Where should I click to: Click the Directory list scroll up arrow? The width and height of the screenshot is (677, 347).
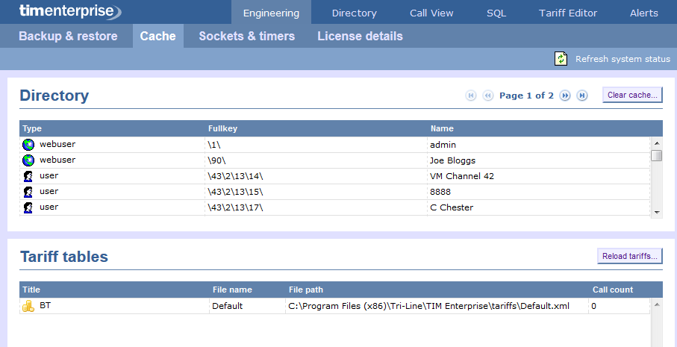click(x=657, y=143)
